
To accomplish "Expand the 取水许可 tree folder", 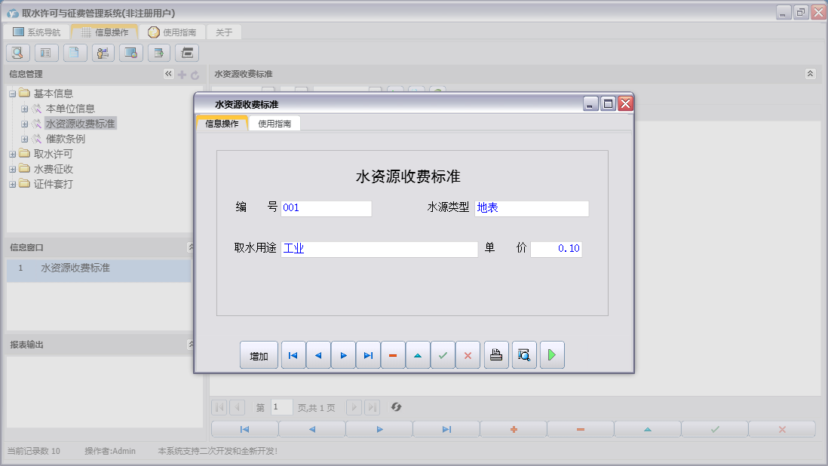I will pyautogui.click(x=13, y=154).
